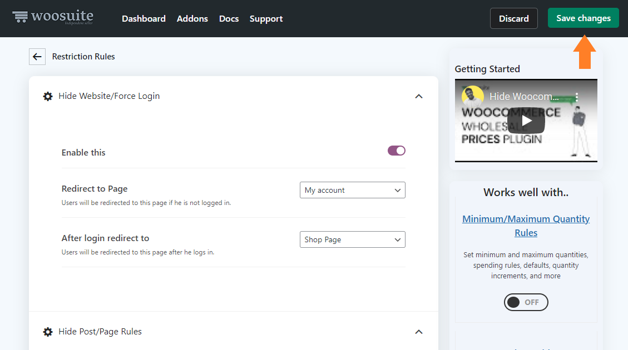Screen dimensions: 628x350
Task: Open the Redirect to Page dropdown
Action: pos(353,190)
